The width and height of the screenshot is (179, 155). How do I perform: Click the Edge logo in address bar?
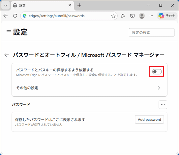(x=24, y=16)
